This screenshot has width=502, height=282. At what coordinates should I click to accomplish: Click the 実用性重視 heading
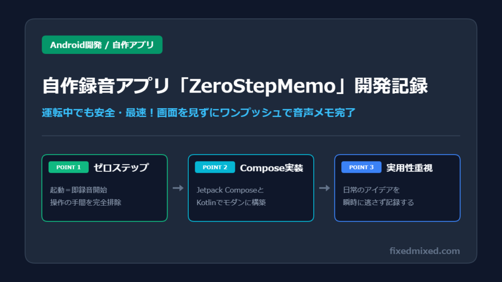tap(409, 168)
